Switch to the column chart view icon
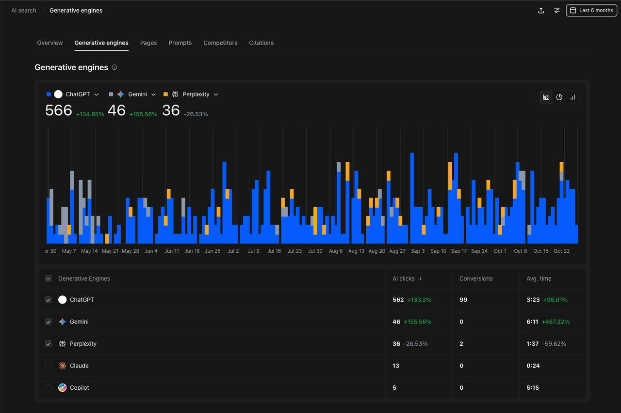The height and width of the screenshot is (413, 621). (572, 97)
